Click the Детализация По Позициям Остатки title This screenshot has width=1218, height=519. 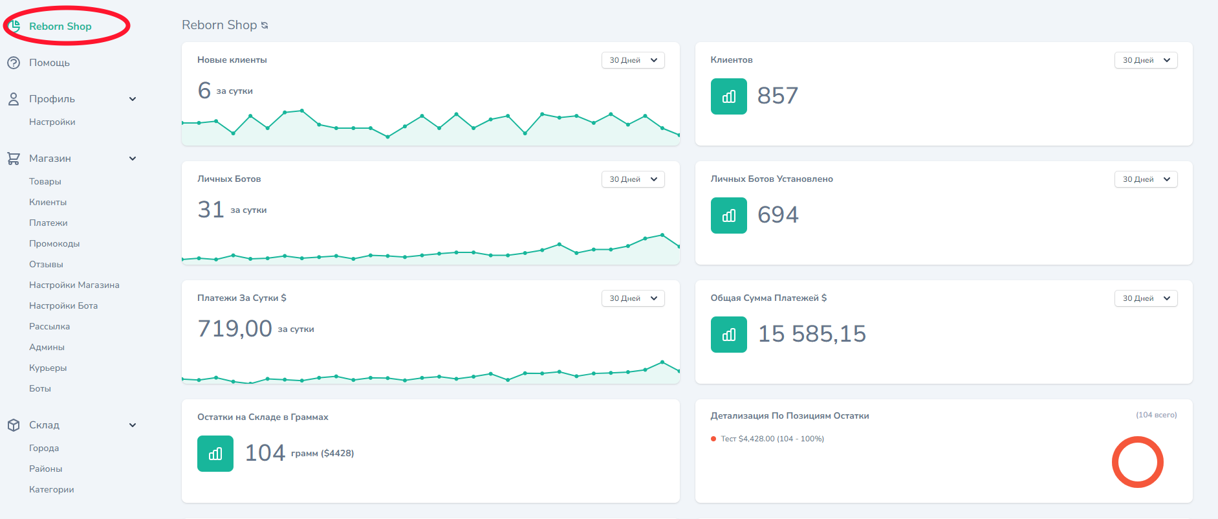coord(790,415)
